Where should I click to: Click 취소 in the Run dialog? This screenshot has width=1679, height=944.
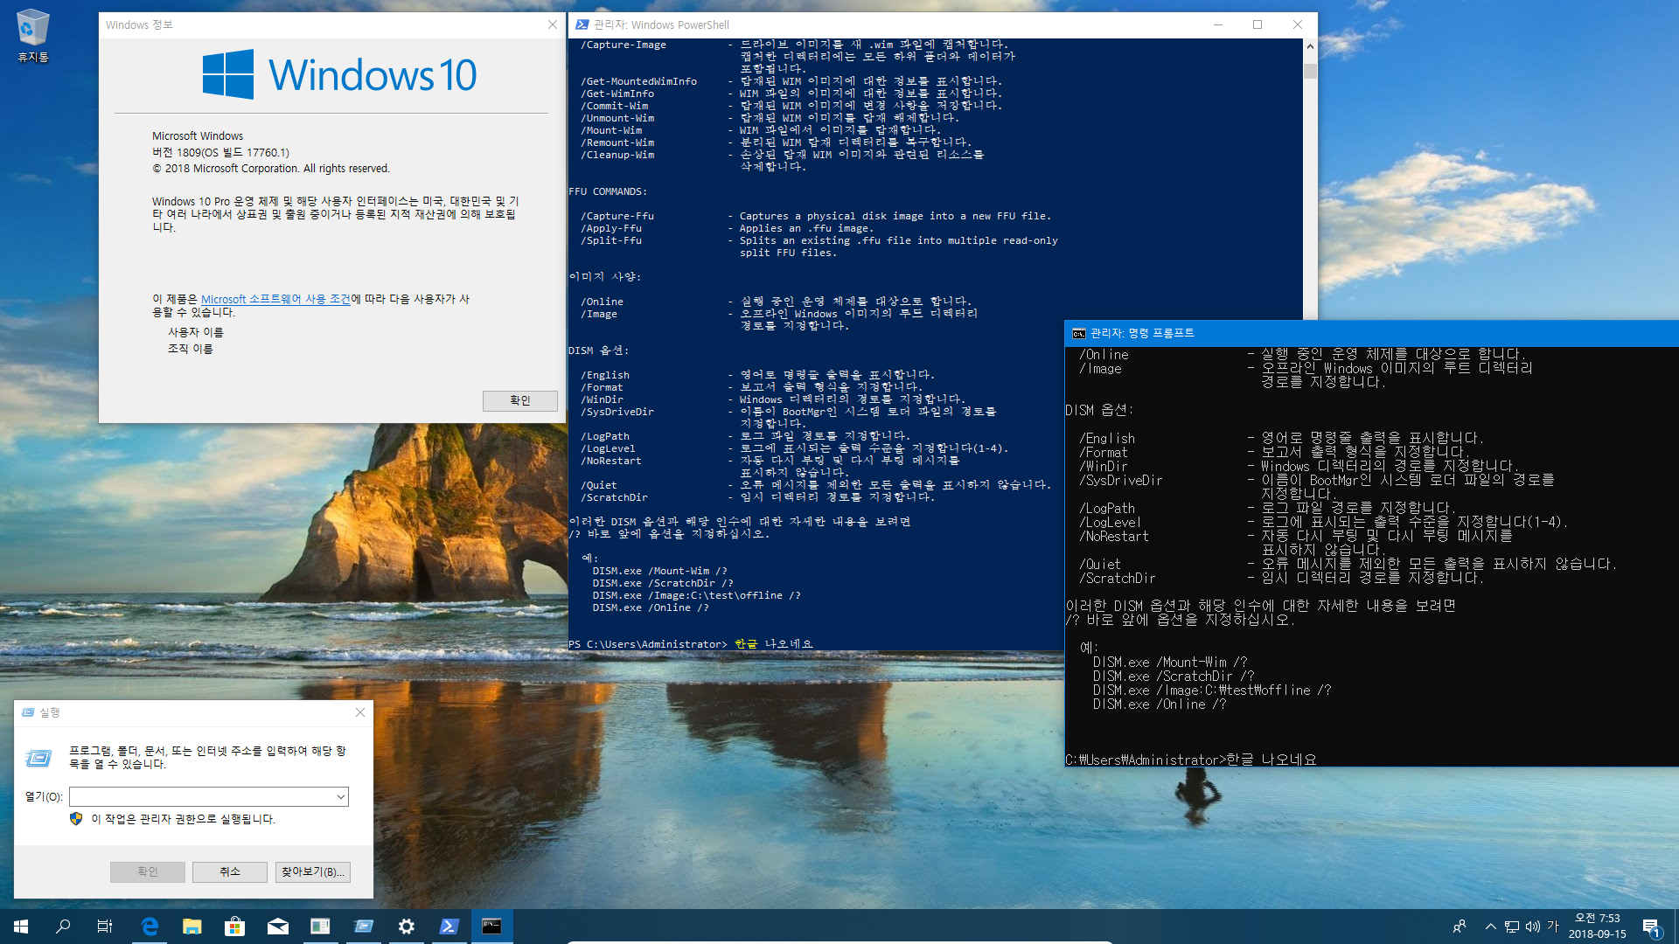coord(230,871)
